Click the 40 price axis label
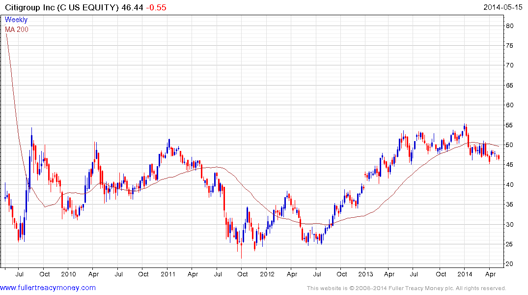The height and width of the screenshot is (295, 528). [x=509, y=184]
